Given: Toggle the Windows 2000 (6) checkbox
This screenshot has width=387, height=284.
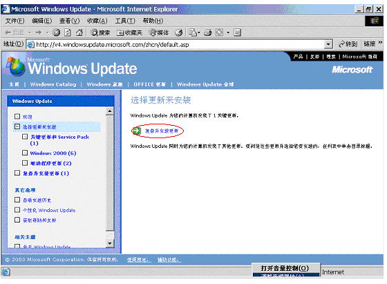Looking at the screenshot, I should click(x=25, y=153).
